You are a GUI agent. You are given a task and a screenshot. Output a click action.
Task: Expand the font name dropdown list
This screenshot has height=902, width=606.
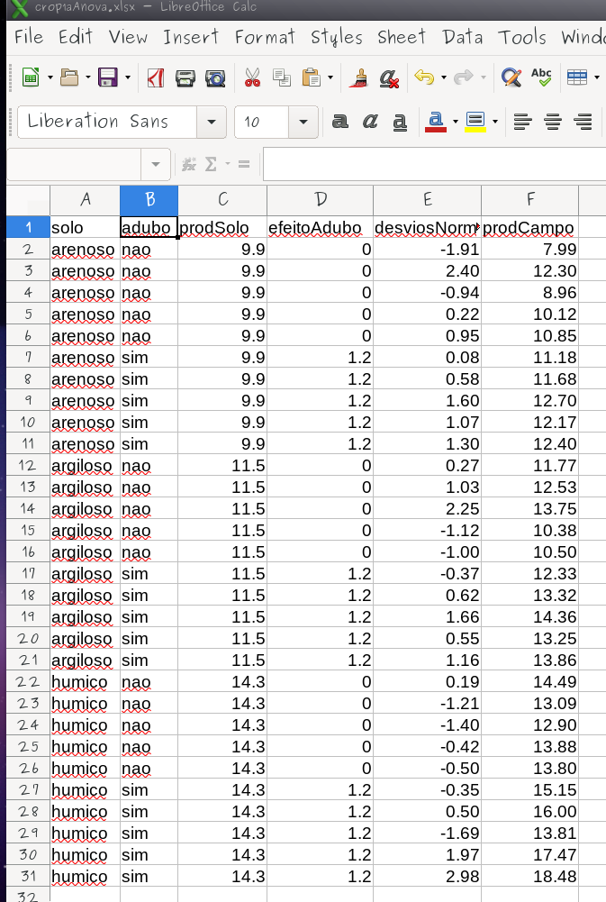click(212, 122)
